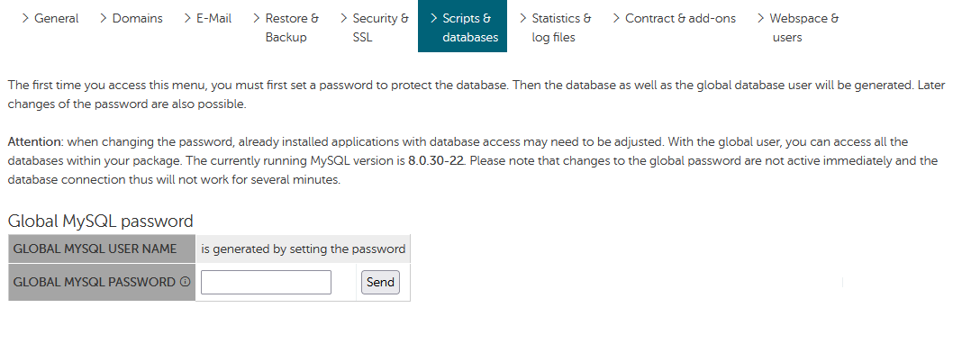Expand the Webspace & users chevron

[761, 18]
